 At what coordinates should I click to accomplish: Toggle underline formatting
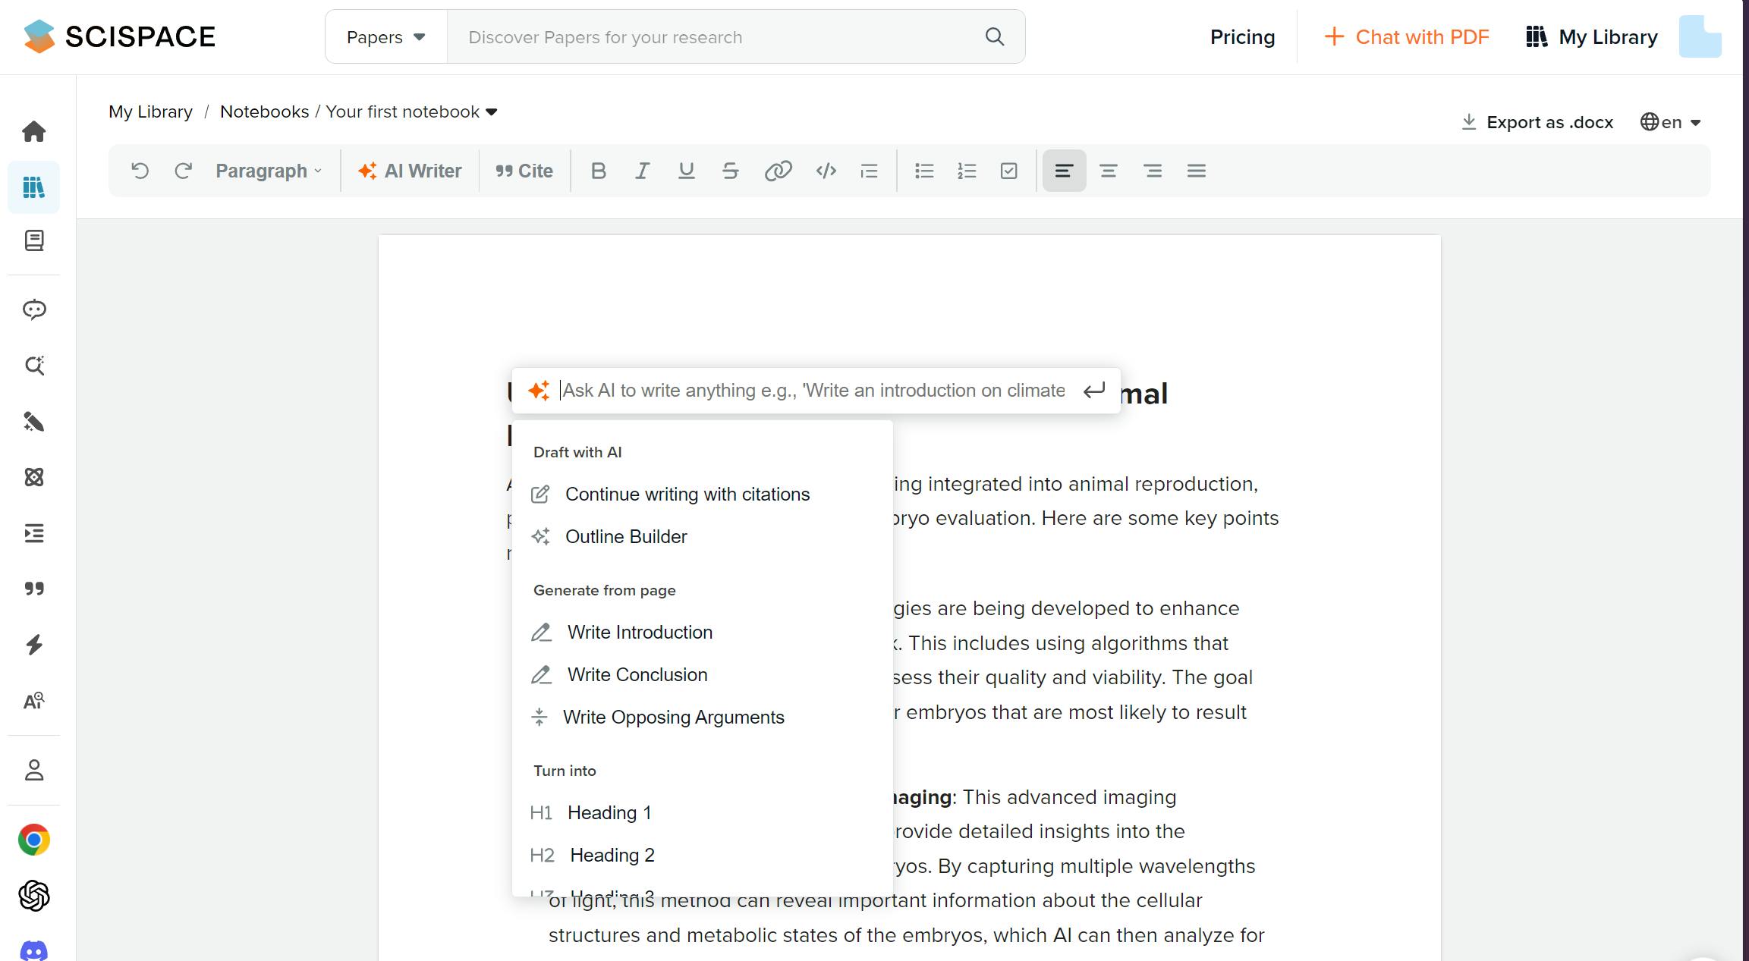click(686, 171)
